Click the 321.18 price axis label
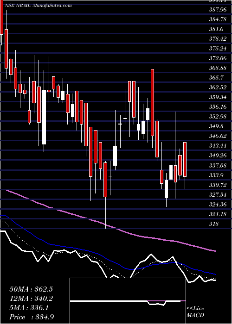 pos(217,214)
